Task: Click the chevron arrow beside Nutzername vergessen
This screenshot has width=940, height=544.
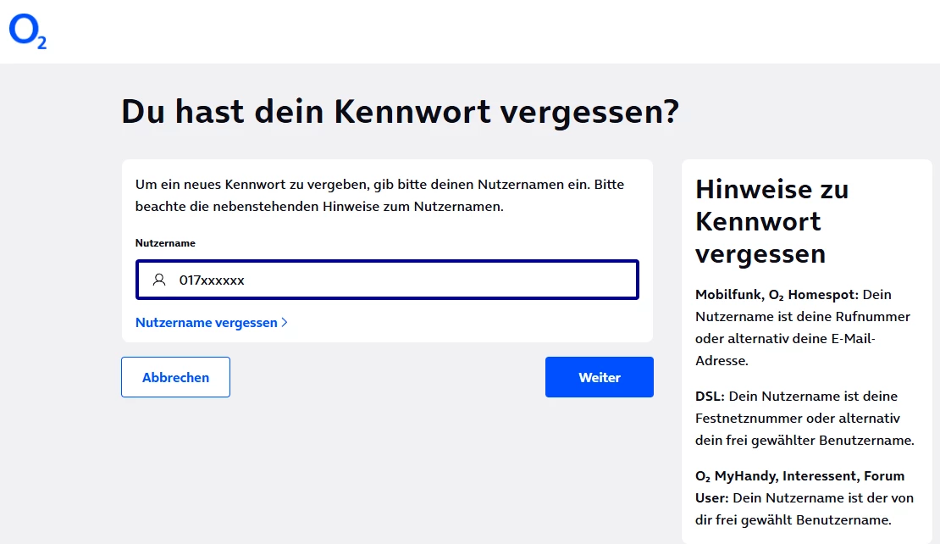Action: 285,323
